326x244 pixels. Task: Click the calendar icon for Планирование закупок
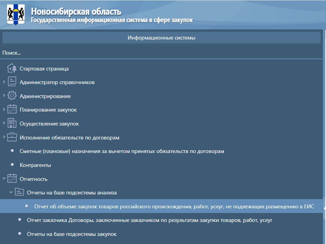tap(12, 110)
